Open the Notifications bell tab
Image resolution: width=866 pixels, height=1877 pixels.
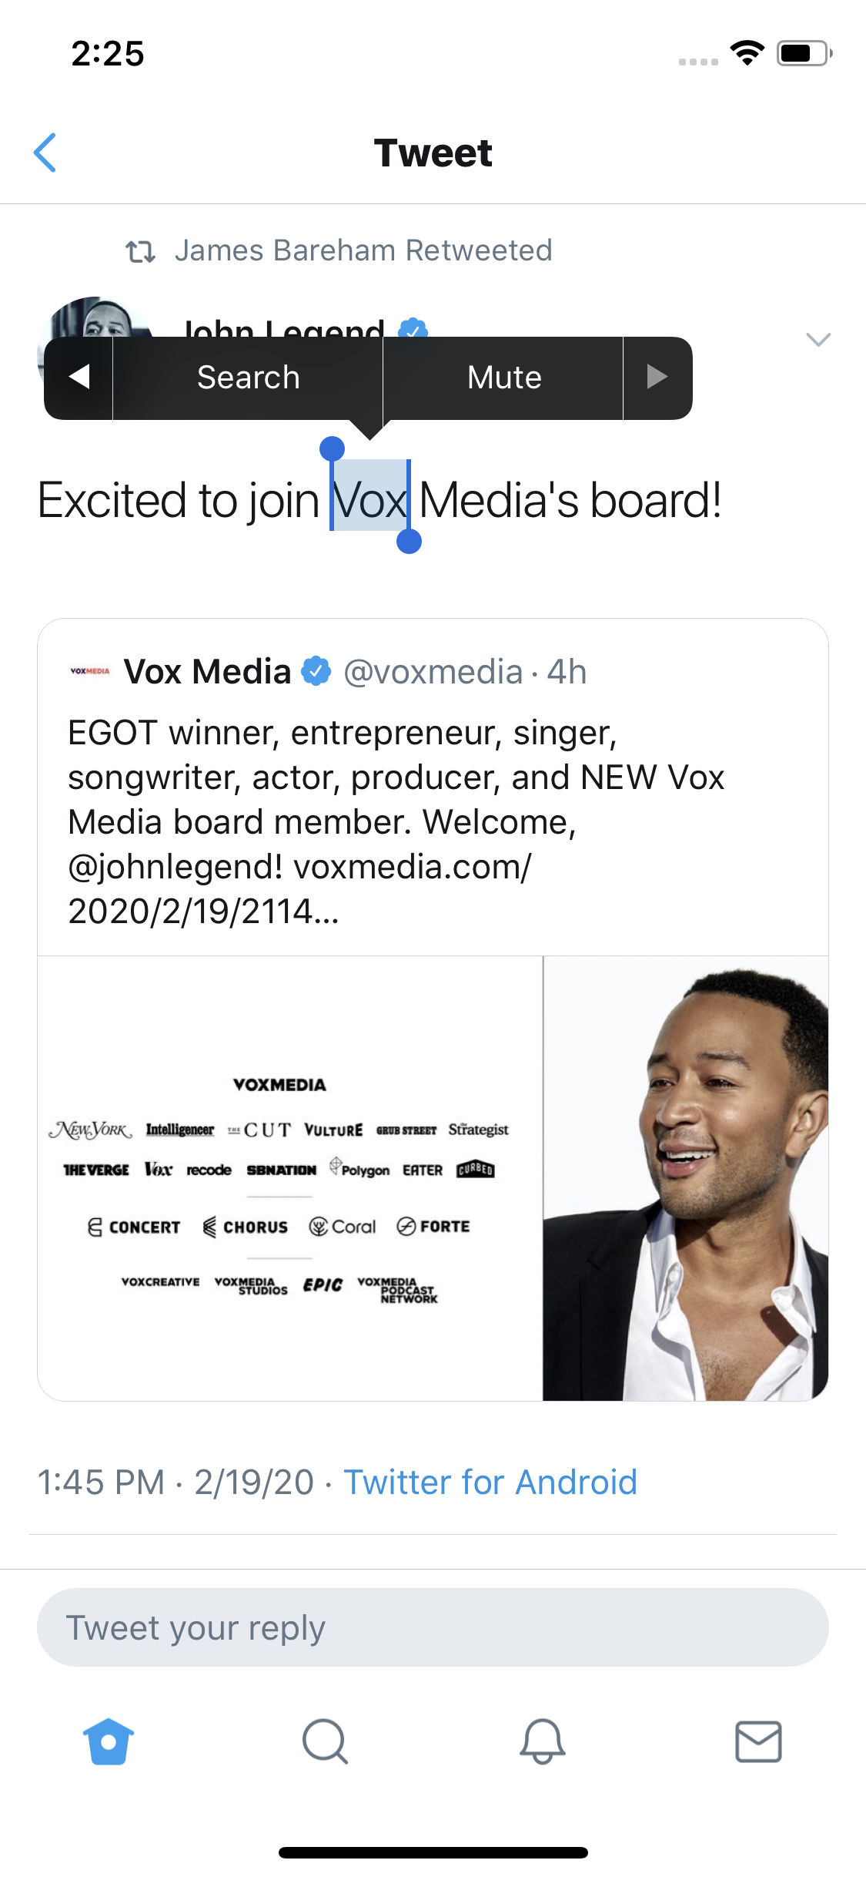click(x=542, y=1741)
